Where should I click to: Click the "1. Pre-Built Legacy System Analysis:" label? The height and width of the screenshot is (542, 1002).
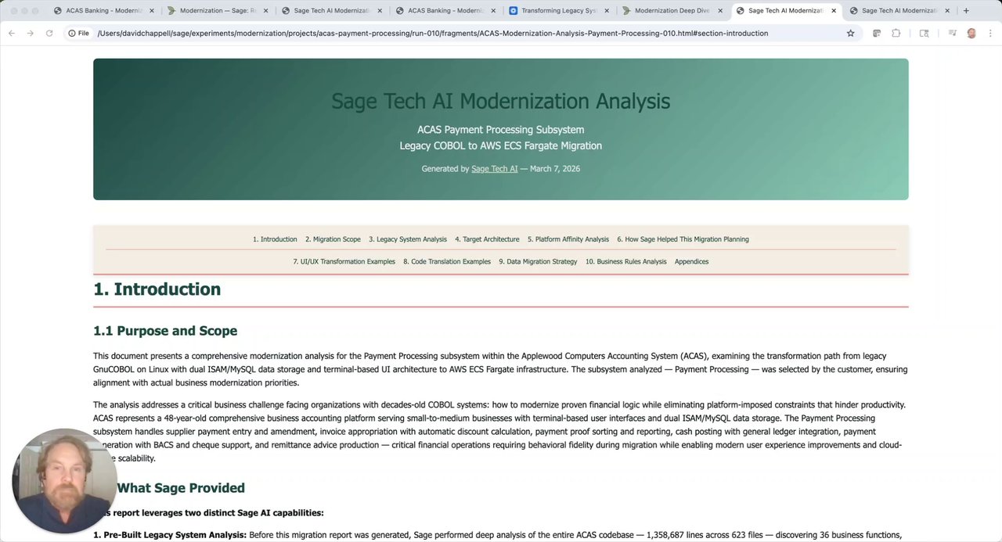(x=170, y=535)
